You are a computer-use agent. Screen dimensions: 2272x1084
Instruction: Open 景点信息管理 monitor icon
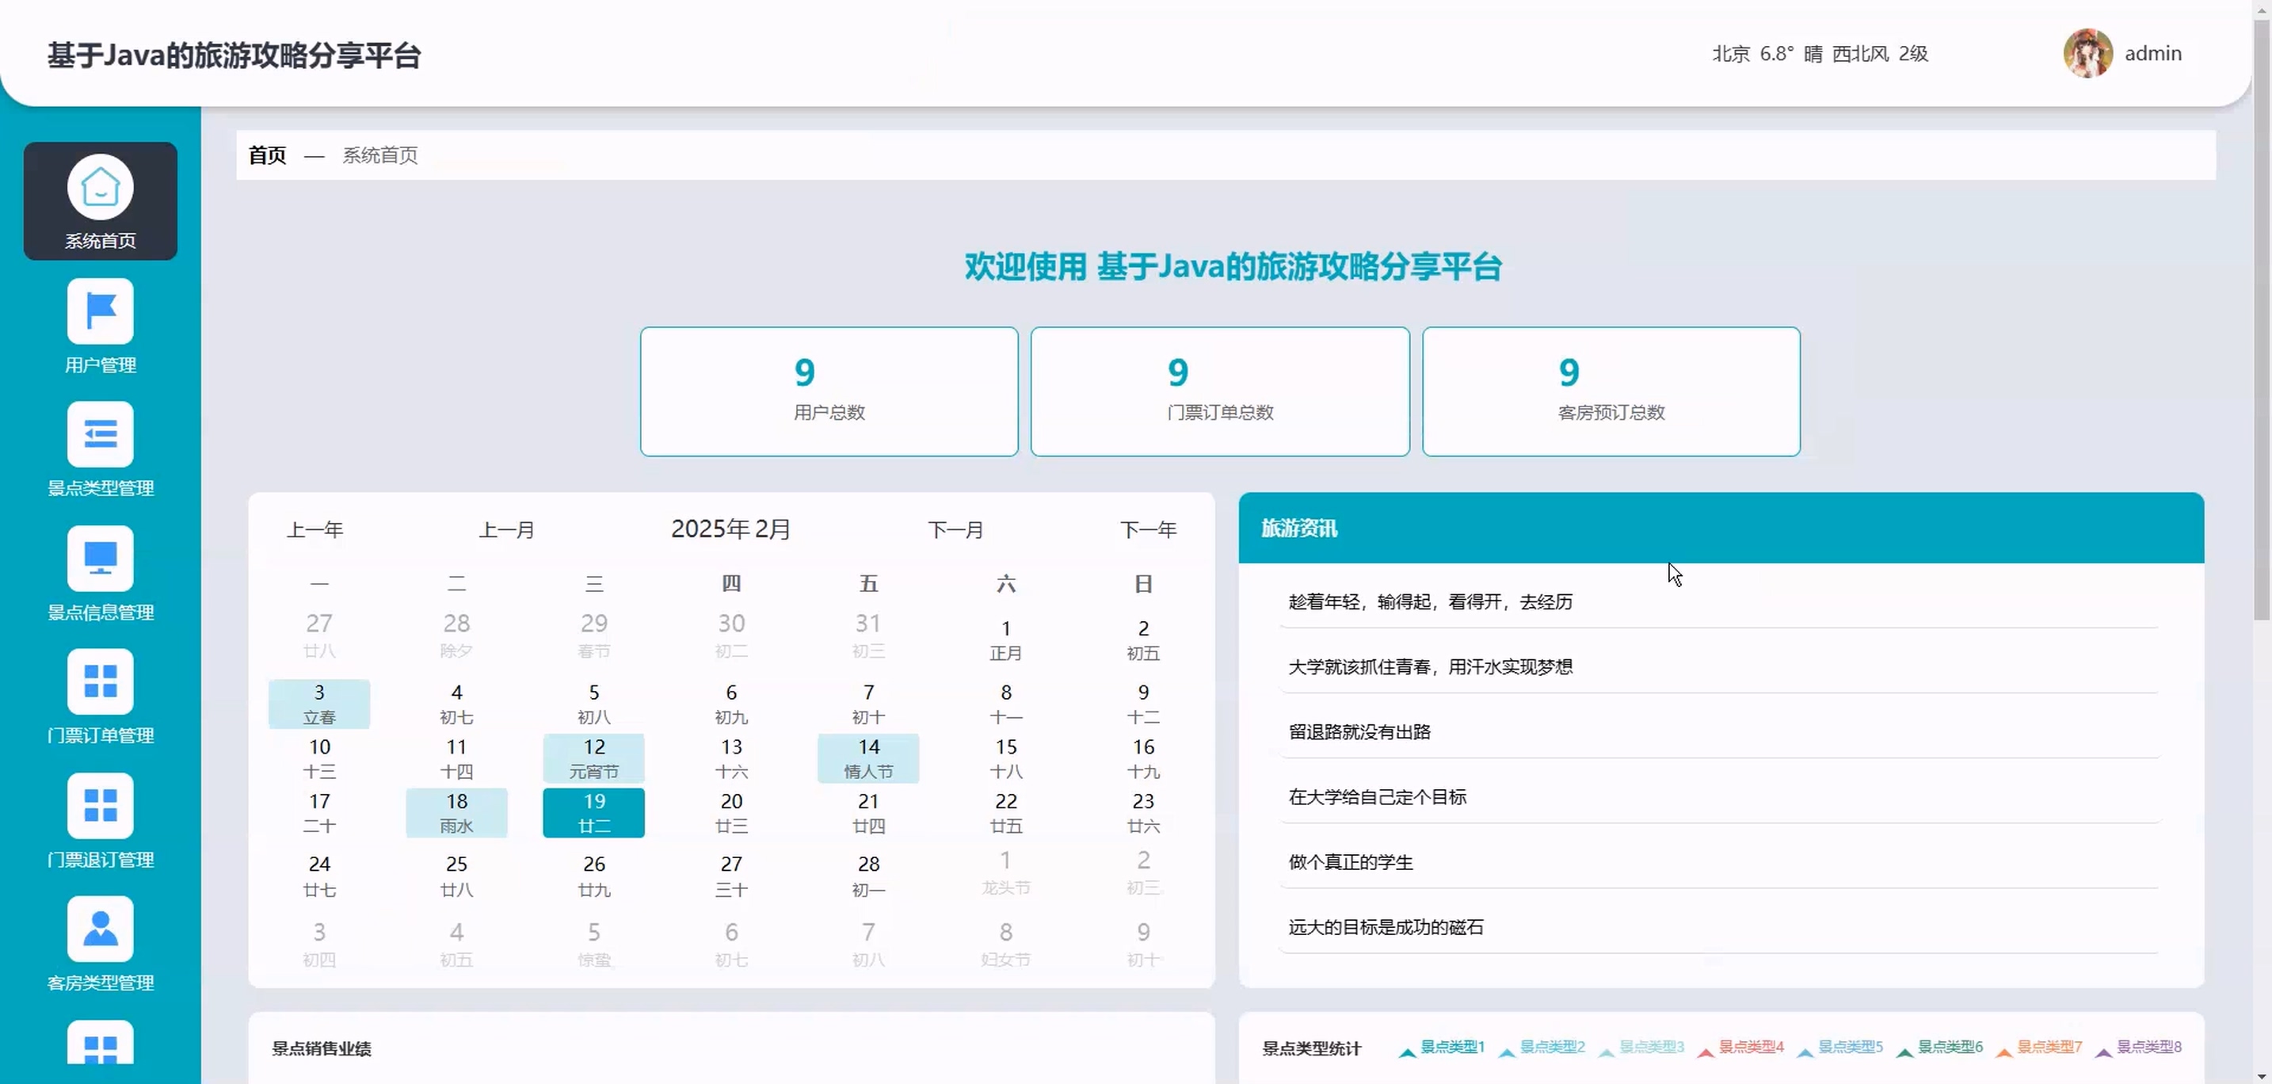pos(100,559)
